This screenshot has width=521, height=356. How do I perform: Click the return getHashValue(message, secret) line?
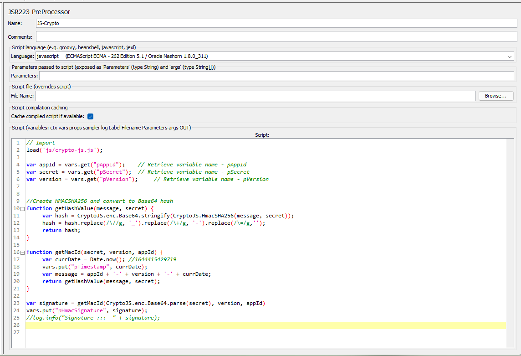[101, 282]
